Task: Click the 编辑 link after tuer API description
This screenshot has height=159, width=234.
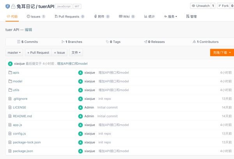Action: [x=28, y=30]
